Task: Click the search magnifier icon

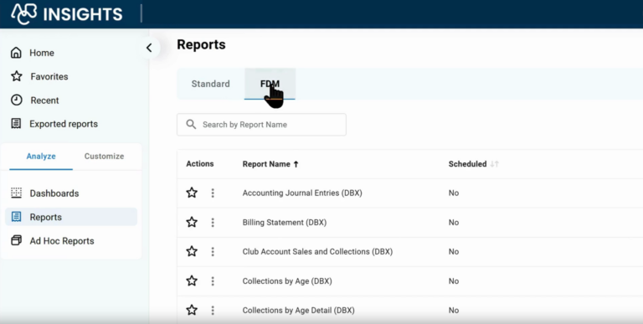Action: click(x=191, y=124)
